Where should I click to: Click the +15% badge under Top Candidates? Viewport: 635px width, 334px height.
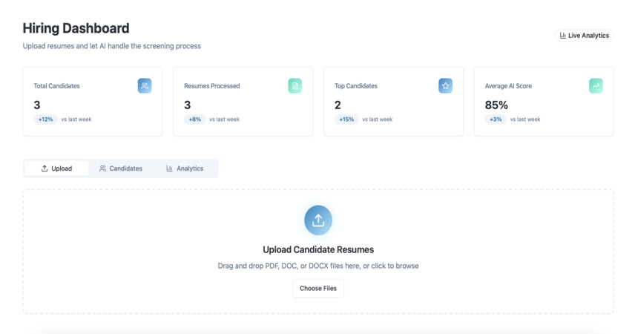pos(346,119)
